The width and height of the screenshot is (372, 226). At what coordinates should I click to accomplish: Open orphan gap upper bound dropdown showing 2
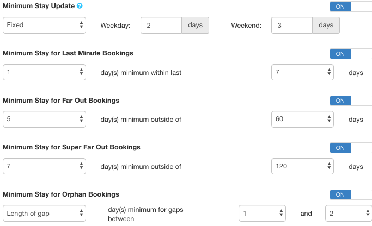point(349,214)
